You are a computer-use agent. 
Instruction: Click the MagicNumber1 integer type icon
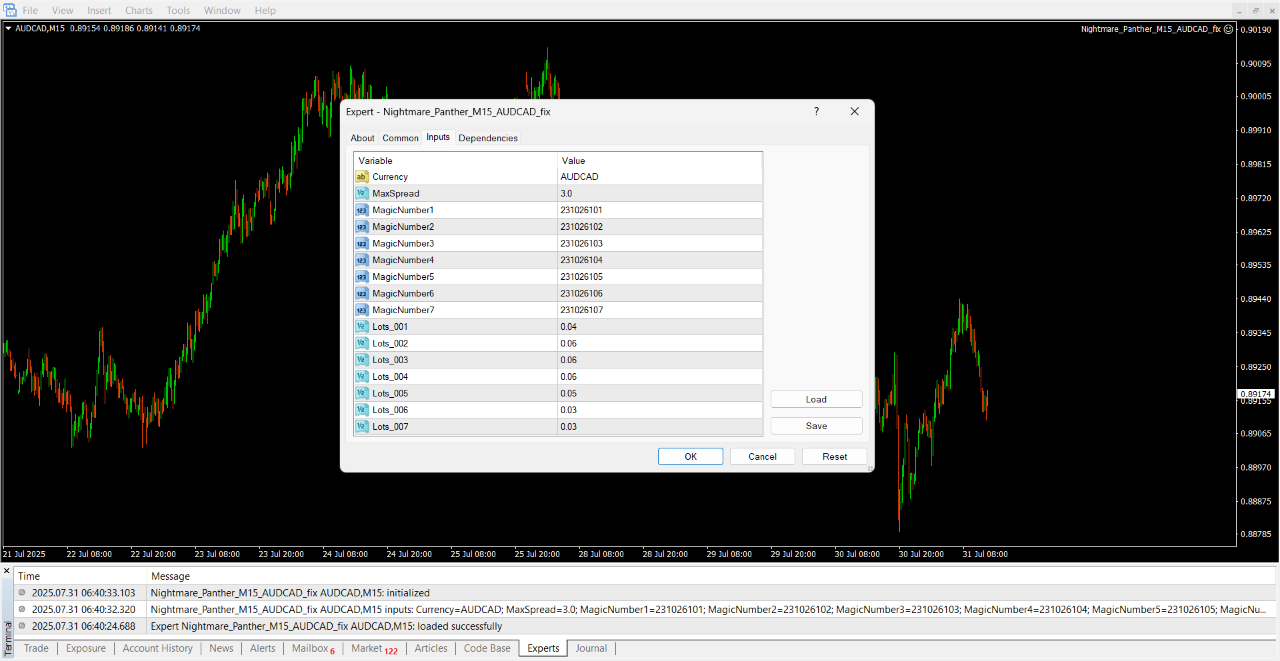(x=361, y=210)
